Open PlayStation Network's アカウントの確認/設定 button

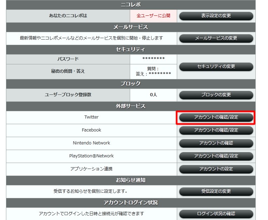(x=216, y=156)
